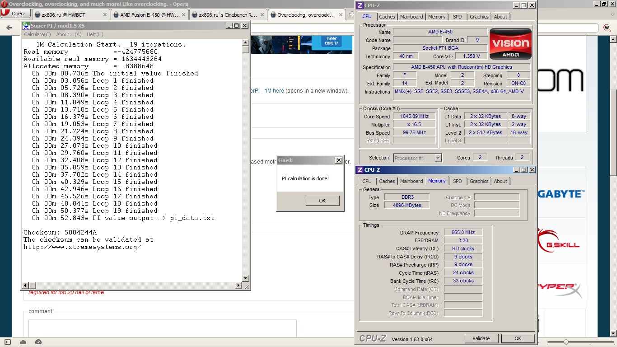Click Super PI vertical scrollbar down arrow
This screenshot has height=347, width=617.
pyautogui.click(x=245, y=278)
